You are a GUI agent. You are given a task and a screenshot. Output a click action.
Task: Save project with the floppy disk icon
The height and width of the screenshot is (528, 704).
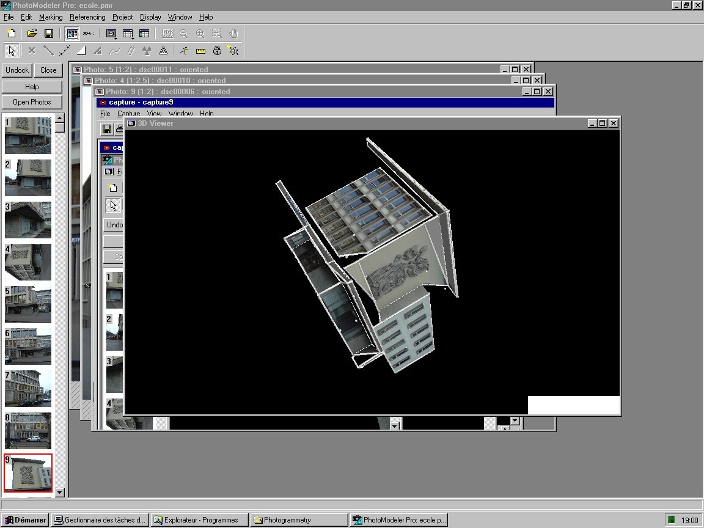(x=49, y=34)
